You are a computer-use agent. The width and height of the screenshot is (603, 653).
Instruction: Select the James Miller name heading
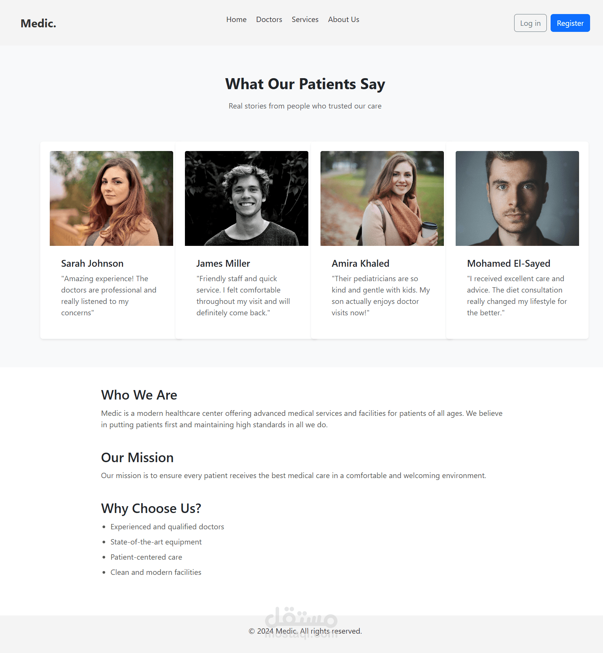[223, 263]
